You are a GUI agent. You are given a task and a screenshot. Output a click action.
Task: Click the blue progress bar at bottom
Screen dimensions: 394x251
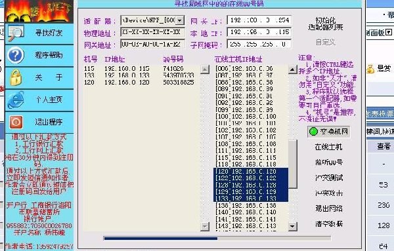tap(161, 239)
